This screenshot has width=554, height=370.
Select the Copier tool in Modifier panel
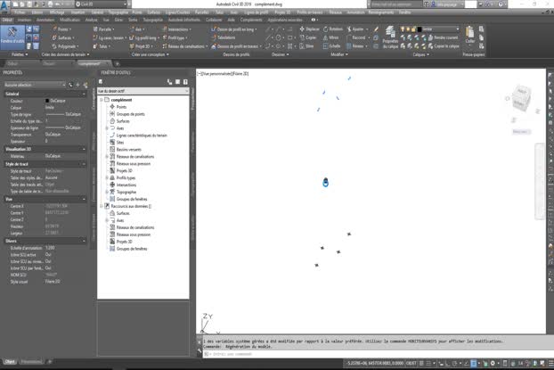click(x=308, y=37)
